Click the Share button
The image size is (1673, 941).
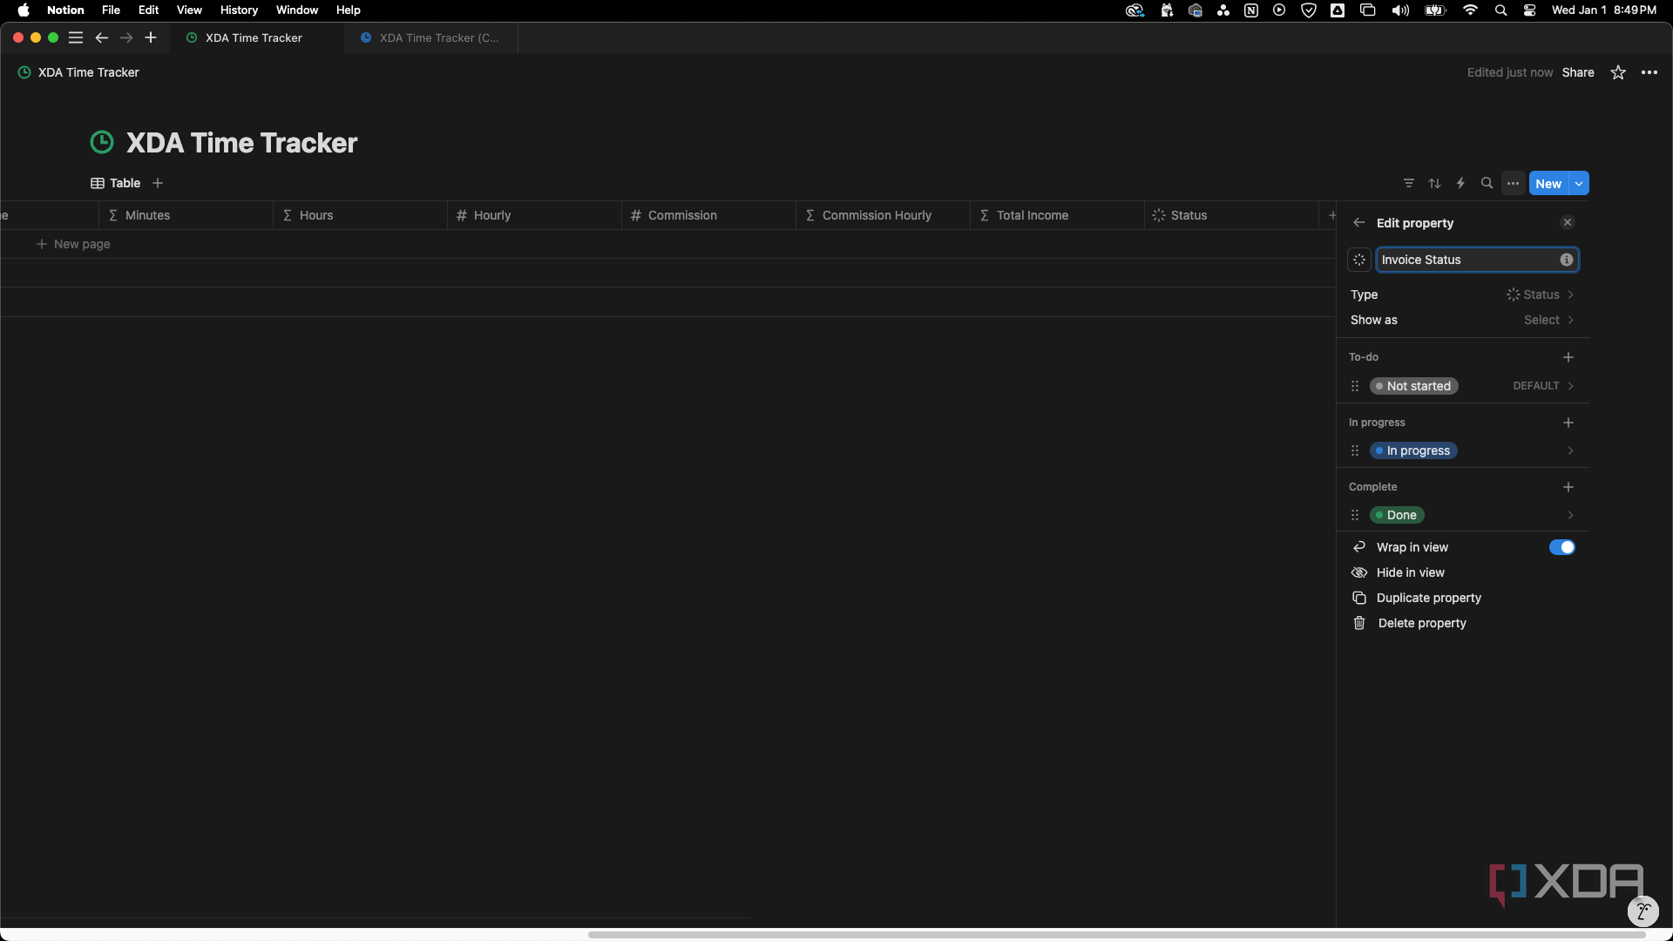(x=1578, y=72)
